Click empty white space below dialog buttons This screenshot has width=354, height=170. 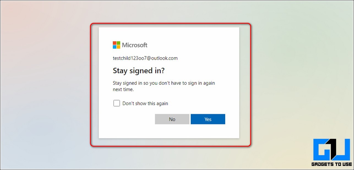tap(169, 131)
